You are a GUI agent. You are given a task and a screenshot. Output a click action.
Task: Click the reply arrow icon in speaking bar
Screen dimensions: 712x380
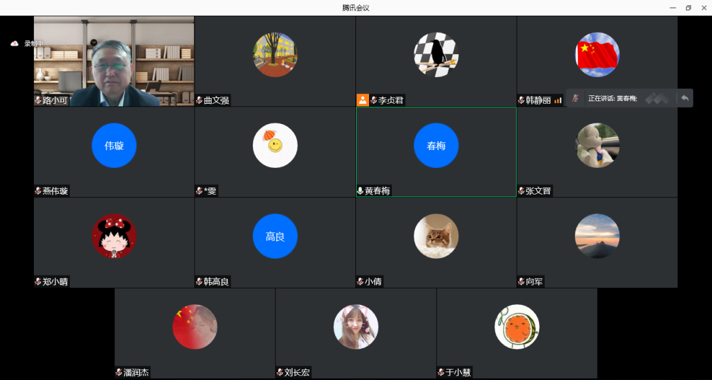click(x=684, y=98)
